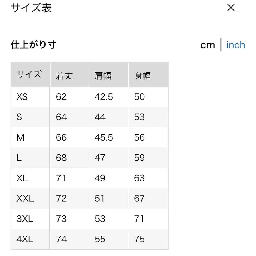The height and width of the screenshot is (256, 256).
Task: Click the XXL size row label
Action: click(x=25, y=199)
